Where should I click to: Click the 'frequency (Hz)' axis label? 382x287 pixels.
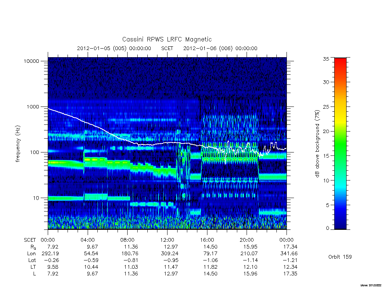pos(18,144)
